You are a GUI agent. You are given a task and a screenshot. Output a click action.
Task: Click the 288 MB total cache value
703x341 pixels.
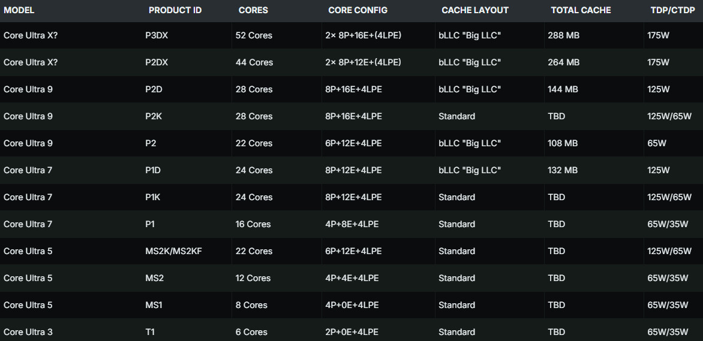(564, 35)
